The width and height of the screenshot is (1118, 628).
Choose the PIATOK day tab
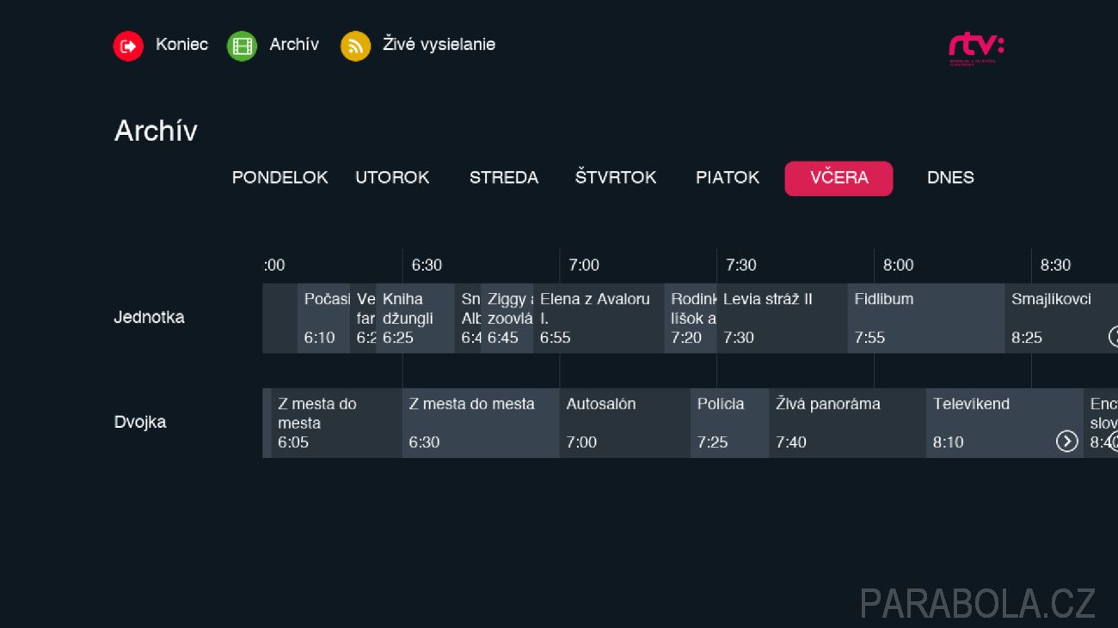coord(728,178)
